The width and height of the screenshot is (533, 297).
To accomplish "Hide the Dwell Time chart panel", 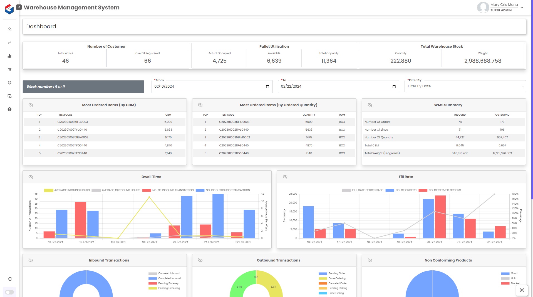I will pos(31,177).
